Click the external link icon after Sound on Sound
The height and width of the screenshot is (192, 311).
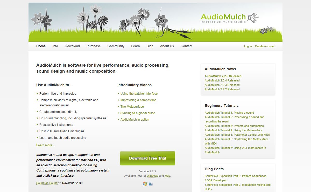(59, 183)
